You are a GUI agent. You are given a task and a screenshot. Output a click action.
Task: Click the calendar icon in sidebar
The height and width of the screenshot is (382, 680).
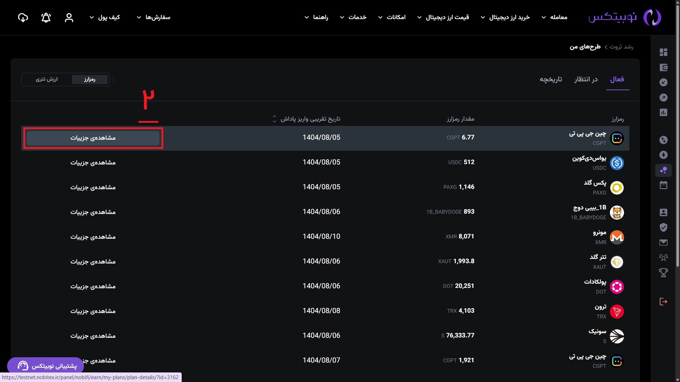663,185
